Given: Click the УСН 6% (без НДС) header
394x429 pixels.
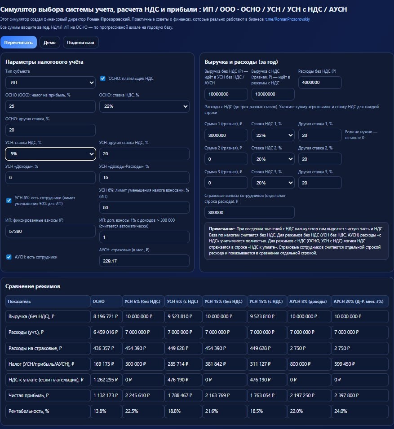Looking at the screenshot, I should [143, 301].
